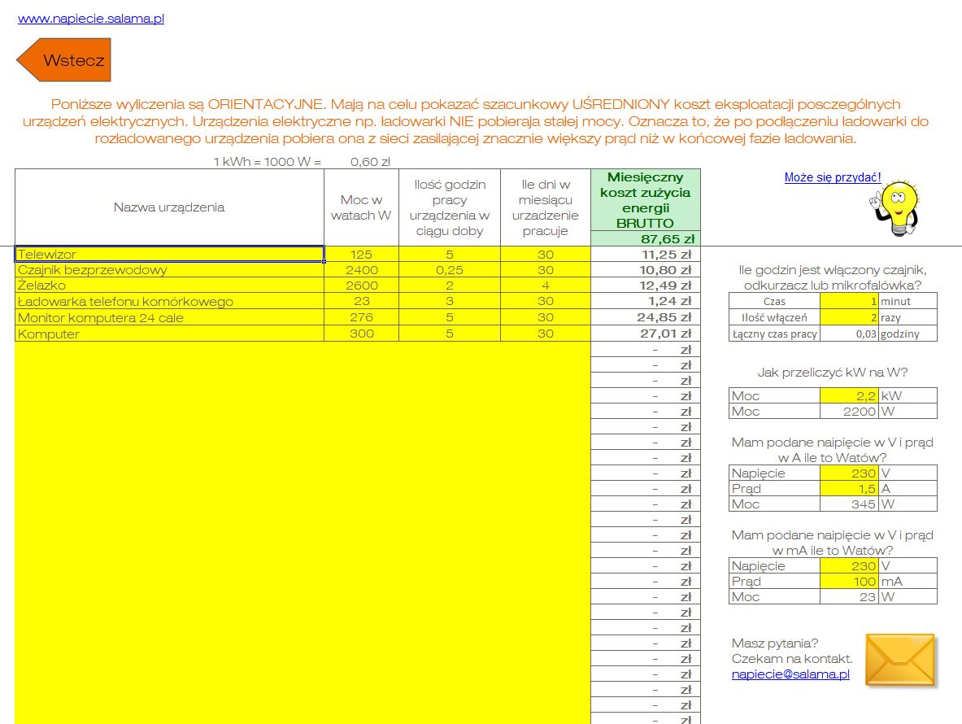
Task: Select Komputer hours cell showing 5
Action: [x=450, y=334]
